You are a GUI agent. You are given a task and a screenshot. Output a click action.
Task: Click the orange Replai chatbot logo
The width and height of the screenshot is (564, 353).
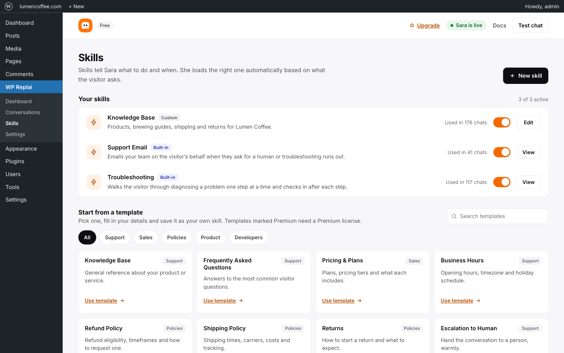[85, 25]
